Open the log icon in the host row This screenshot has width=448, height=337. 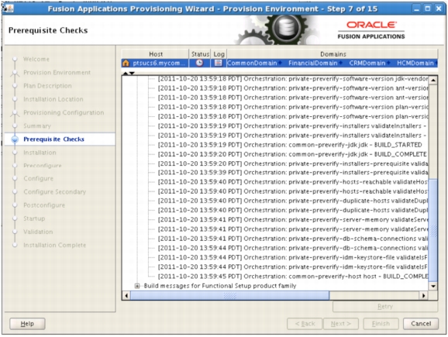tap(219, 63)
